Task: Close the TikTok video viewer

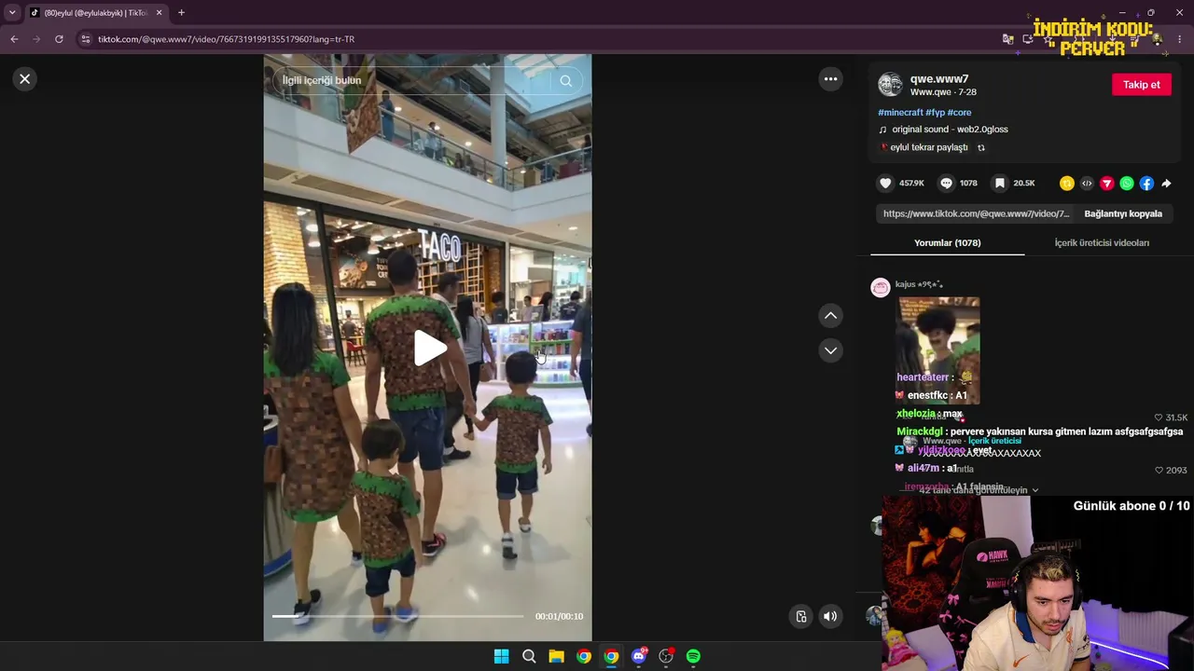Action: click(25, 79)
